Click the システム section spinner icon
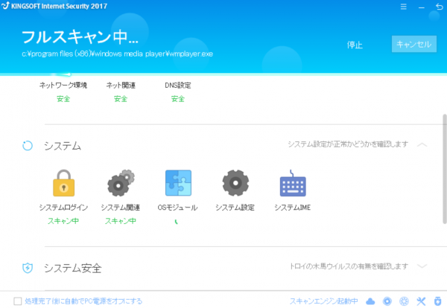447x308 pixels. click(x=28, y=146)
